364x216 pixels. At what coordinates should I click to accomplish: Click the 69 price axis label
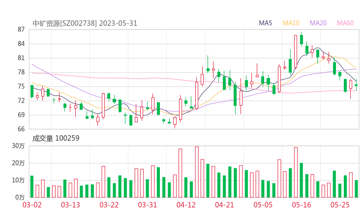21,115
